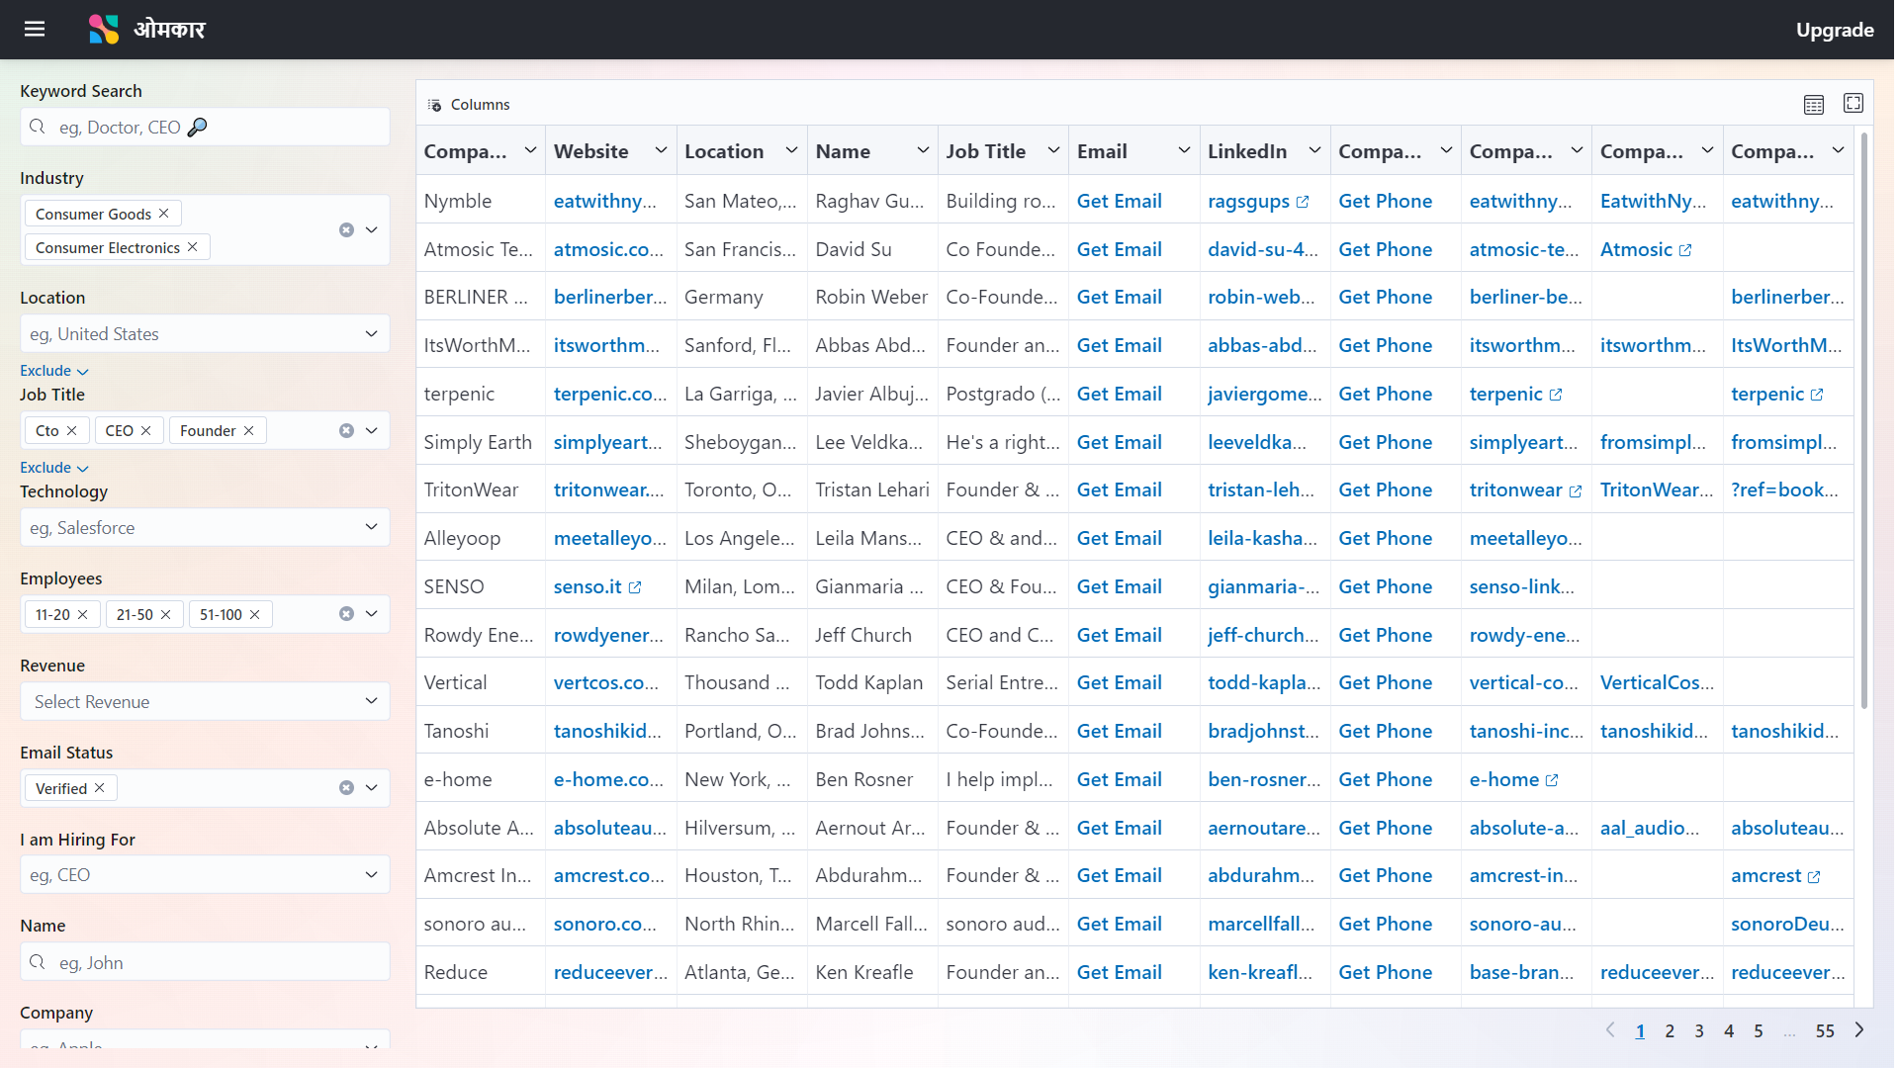This screenshot has height=1068, width=1899.
Task: Open Website column header menu
Action: [x=661, y=150]
